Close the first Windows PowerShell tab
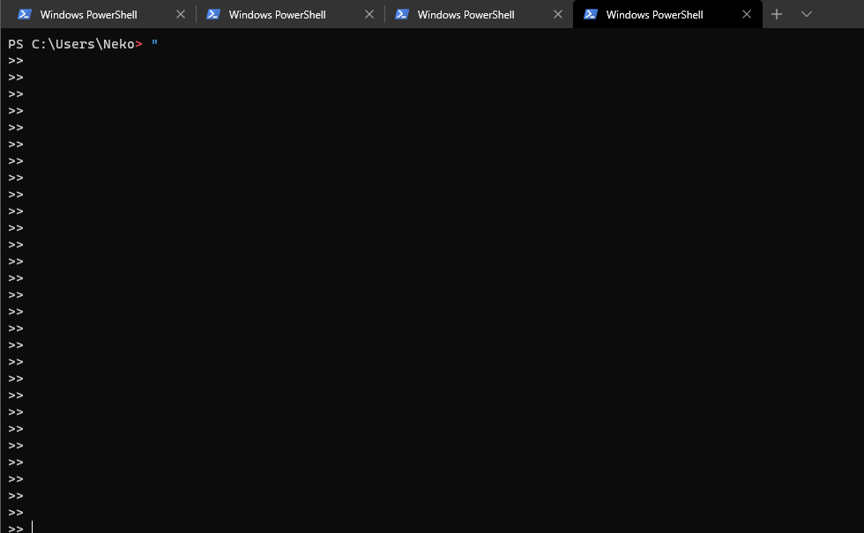The height and width of the screenshot is (533, 864). [x=181, y=14]
